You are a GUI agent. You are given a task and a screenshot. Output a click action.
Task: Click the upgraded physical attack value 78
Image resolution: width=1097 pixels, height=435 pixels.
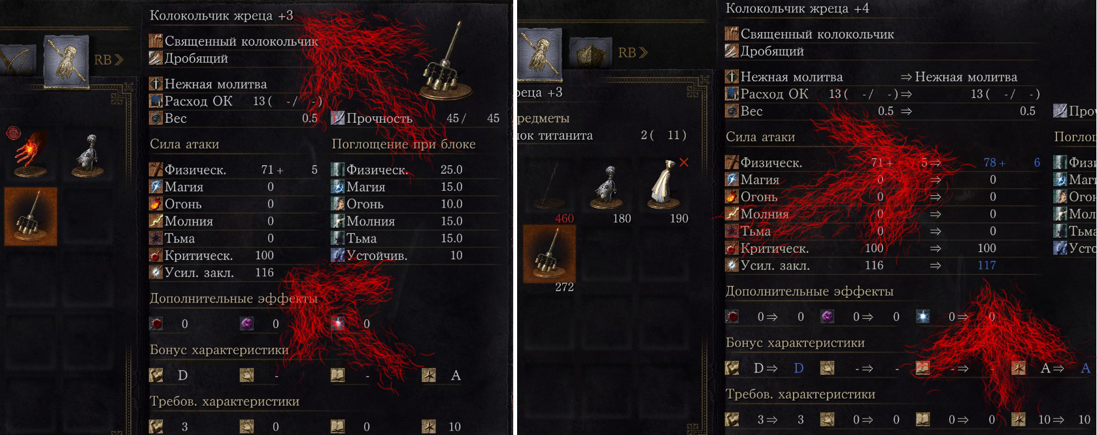pos(990,162)
